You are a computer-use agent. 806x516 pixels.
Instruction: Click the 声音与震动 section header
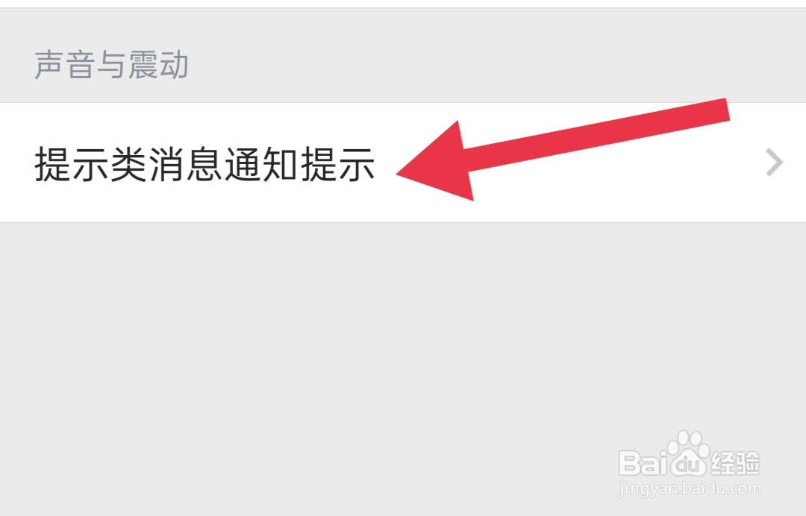pos(111,65)
